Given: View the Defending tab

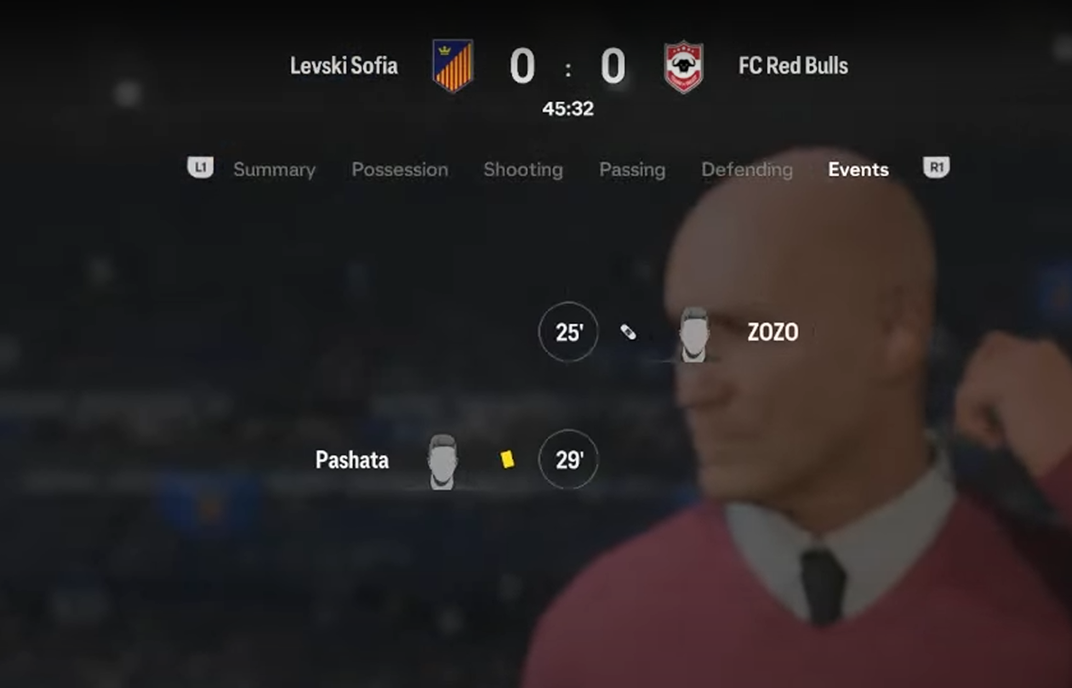Looking at the screenshot, I should pyautogui.click(x=747, y=170).
